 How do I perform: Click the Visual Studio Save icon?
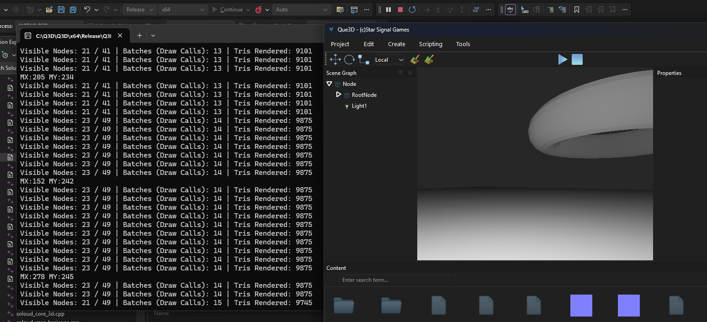coord(61,10)
